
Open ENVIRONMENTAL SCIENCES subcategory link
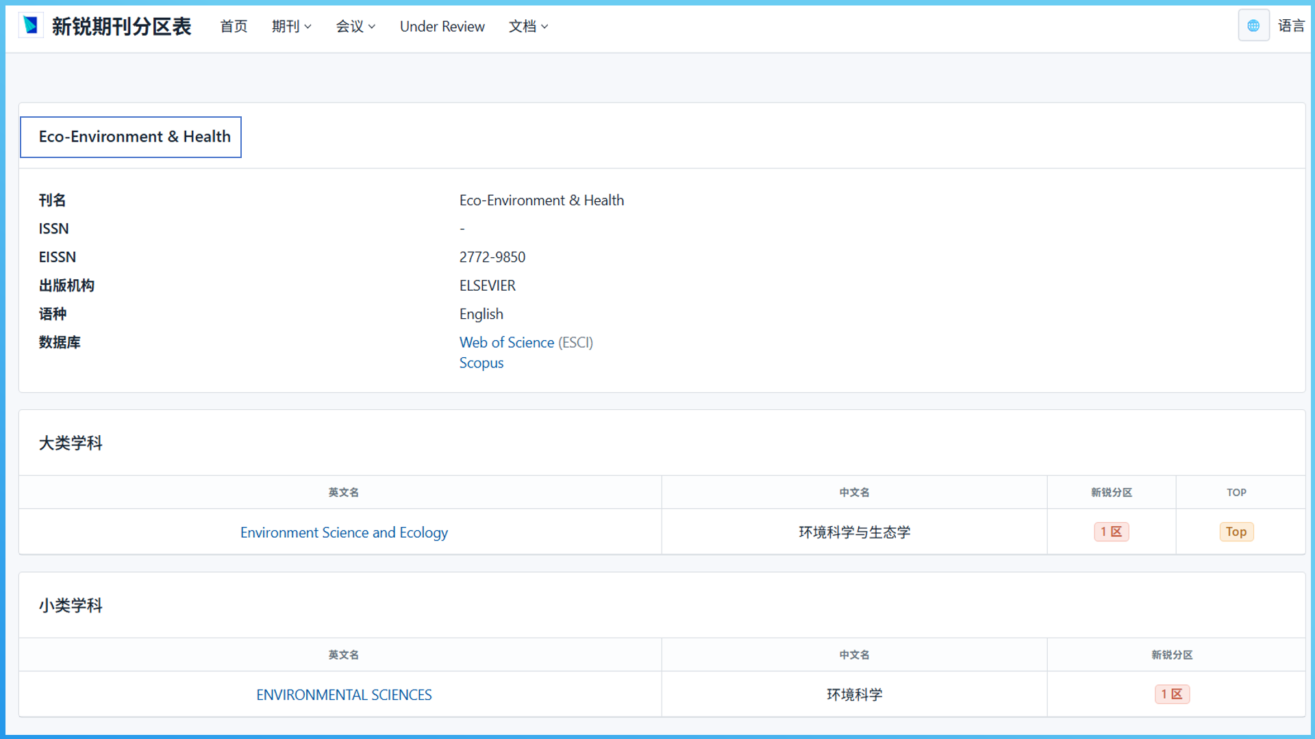click(x=344, y=695)
